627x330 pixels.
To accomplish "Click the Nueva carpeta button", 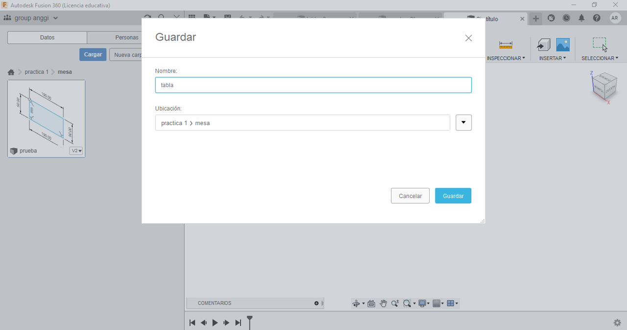I will coord(126,54).
